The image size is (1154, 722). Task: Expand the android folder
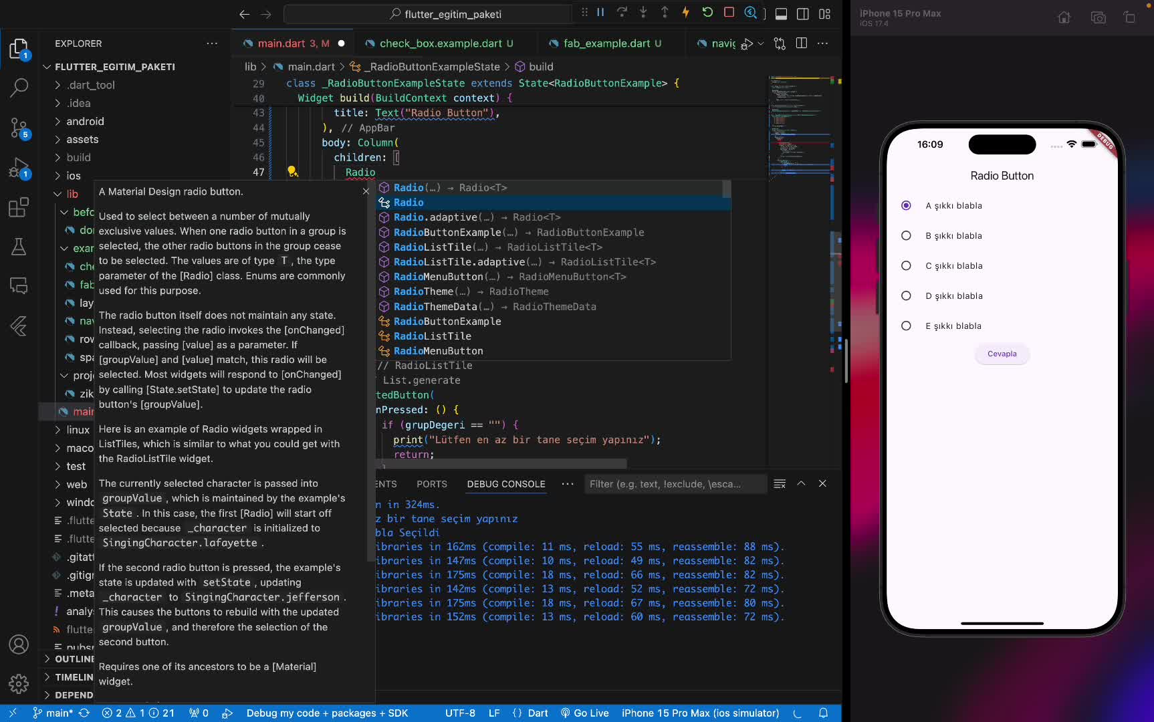[85, 121]
